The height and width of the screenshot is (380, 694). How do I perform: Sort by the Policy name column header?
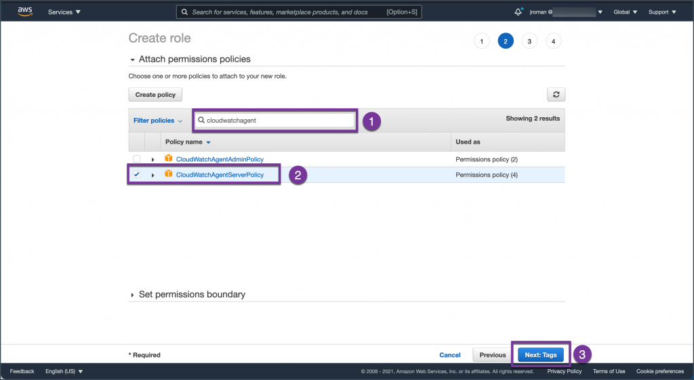click(x=188, y=142)
